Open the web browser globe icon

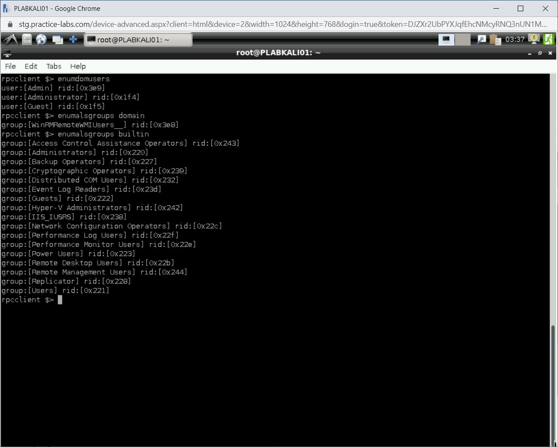[x=42, y=40]
